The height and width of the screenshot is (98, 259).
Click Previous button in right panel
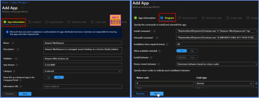pyautogui.click(x=140, y=94)
